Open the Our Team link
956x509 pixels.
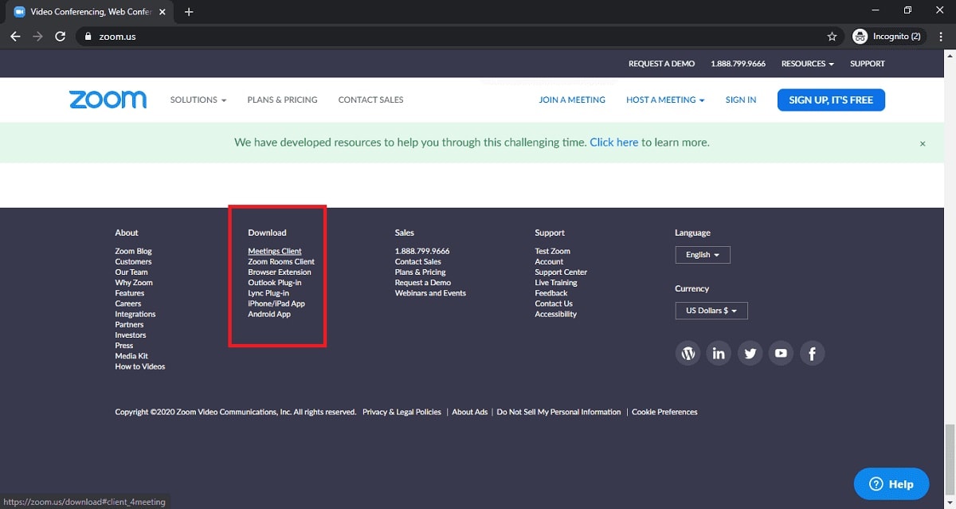(131, 272)
